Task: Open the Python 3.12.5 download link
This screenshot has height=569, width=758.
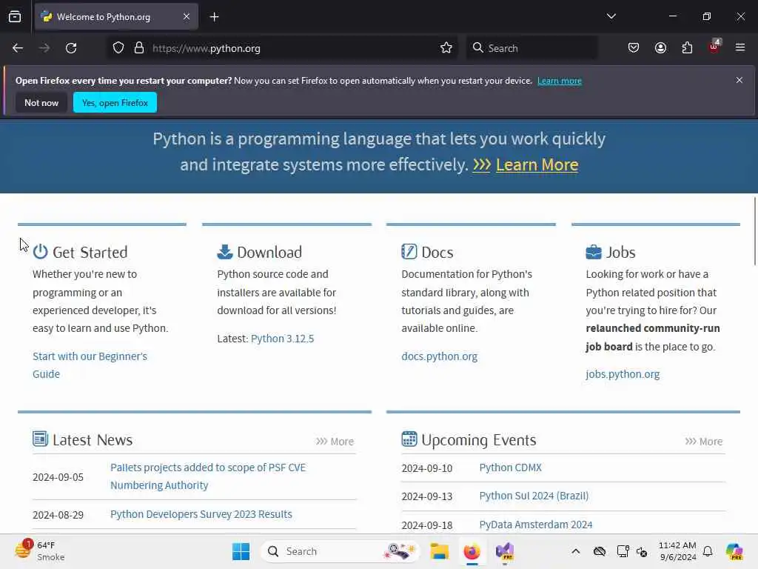Action: tap(282, 338)
